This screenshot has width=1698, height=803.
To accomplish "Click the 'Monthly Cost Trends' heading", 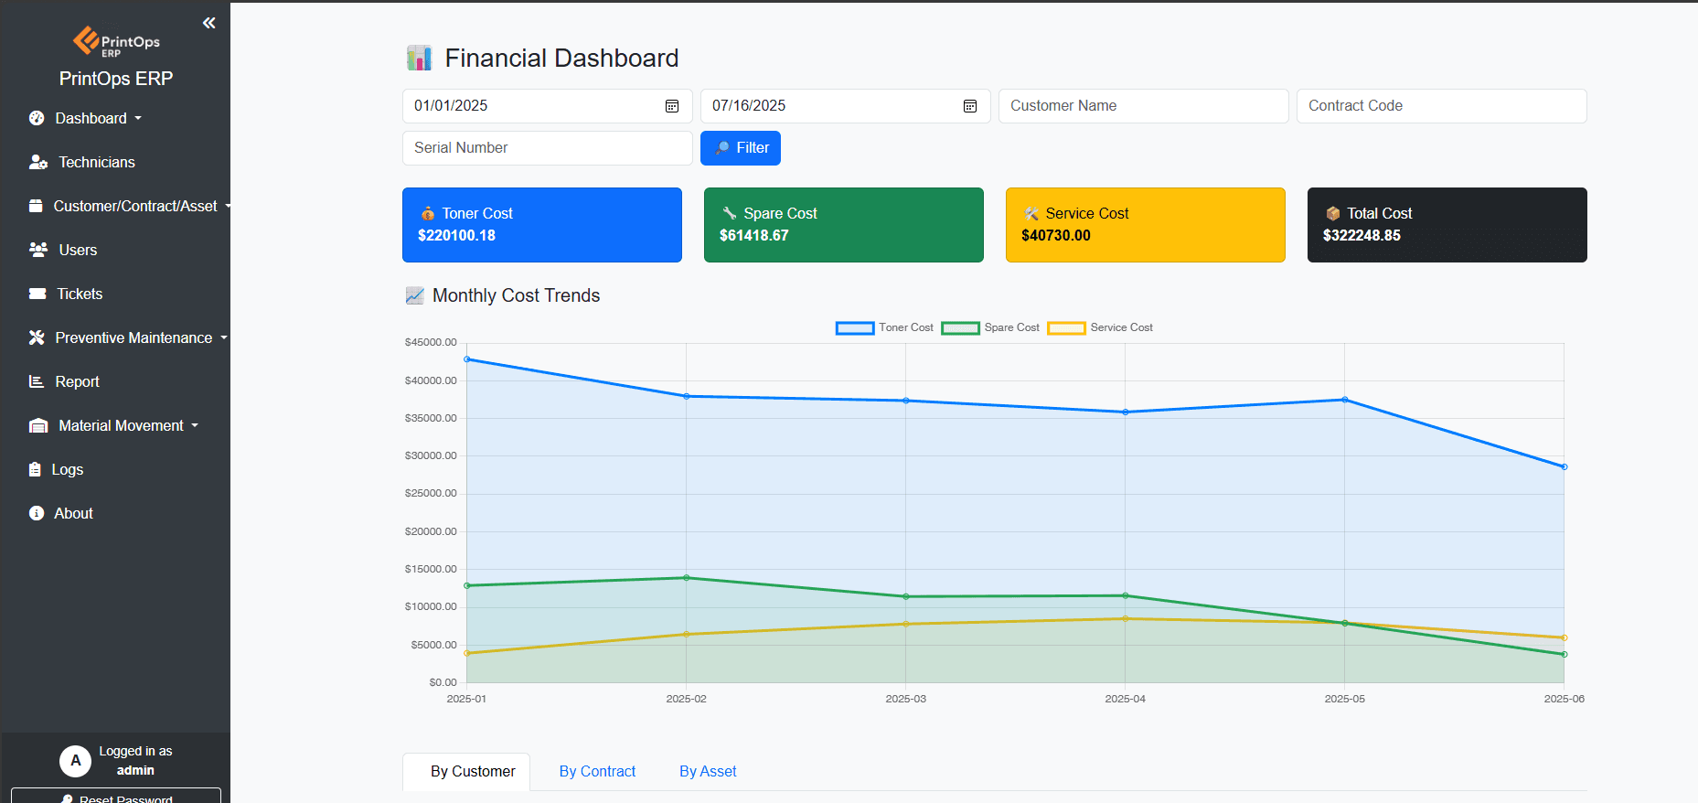I will click(516, 295).
